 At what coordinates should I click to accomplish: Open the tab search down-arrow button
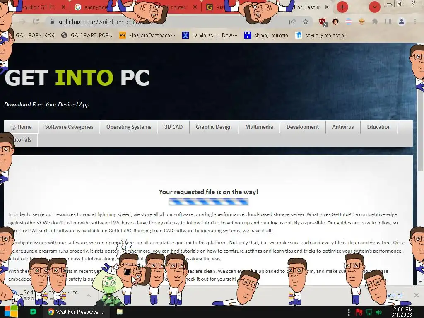pos(374,7)
